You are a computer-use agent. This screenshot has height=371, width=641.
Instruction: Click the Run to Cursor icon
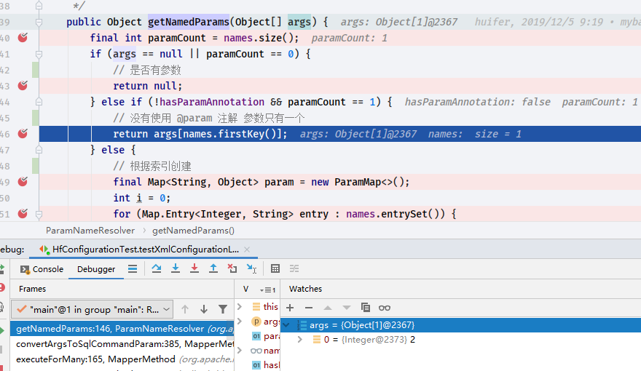pos(251,268)
